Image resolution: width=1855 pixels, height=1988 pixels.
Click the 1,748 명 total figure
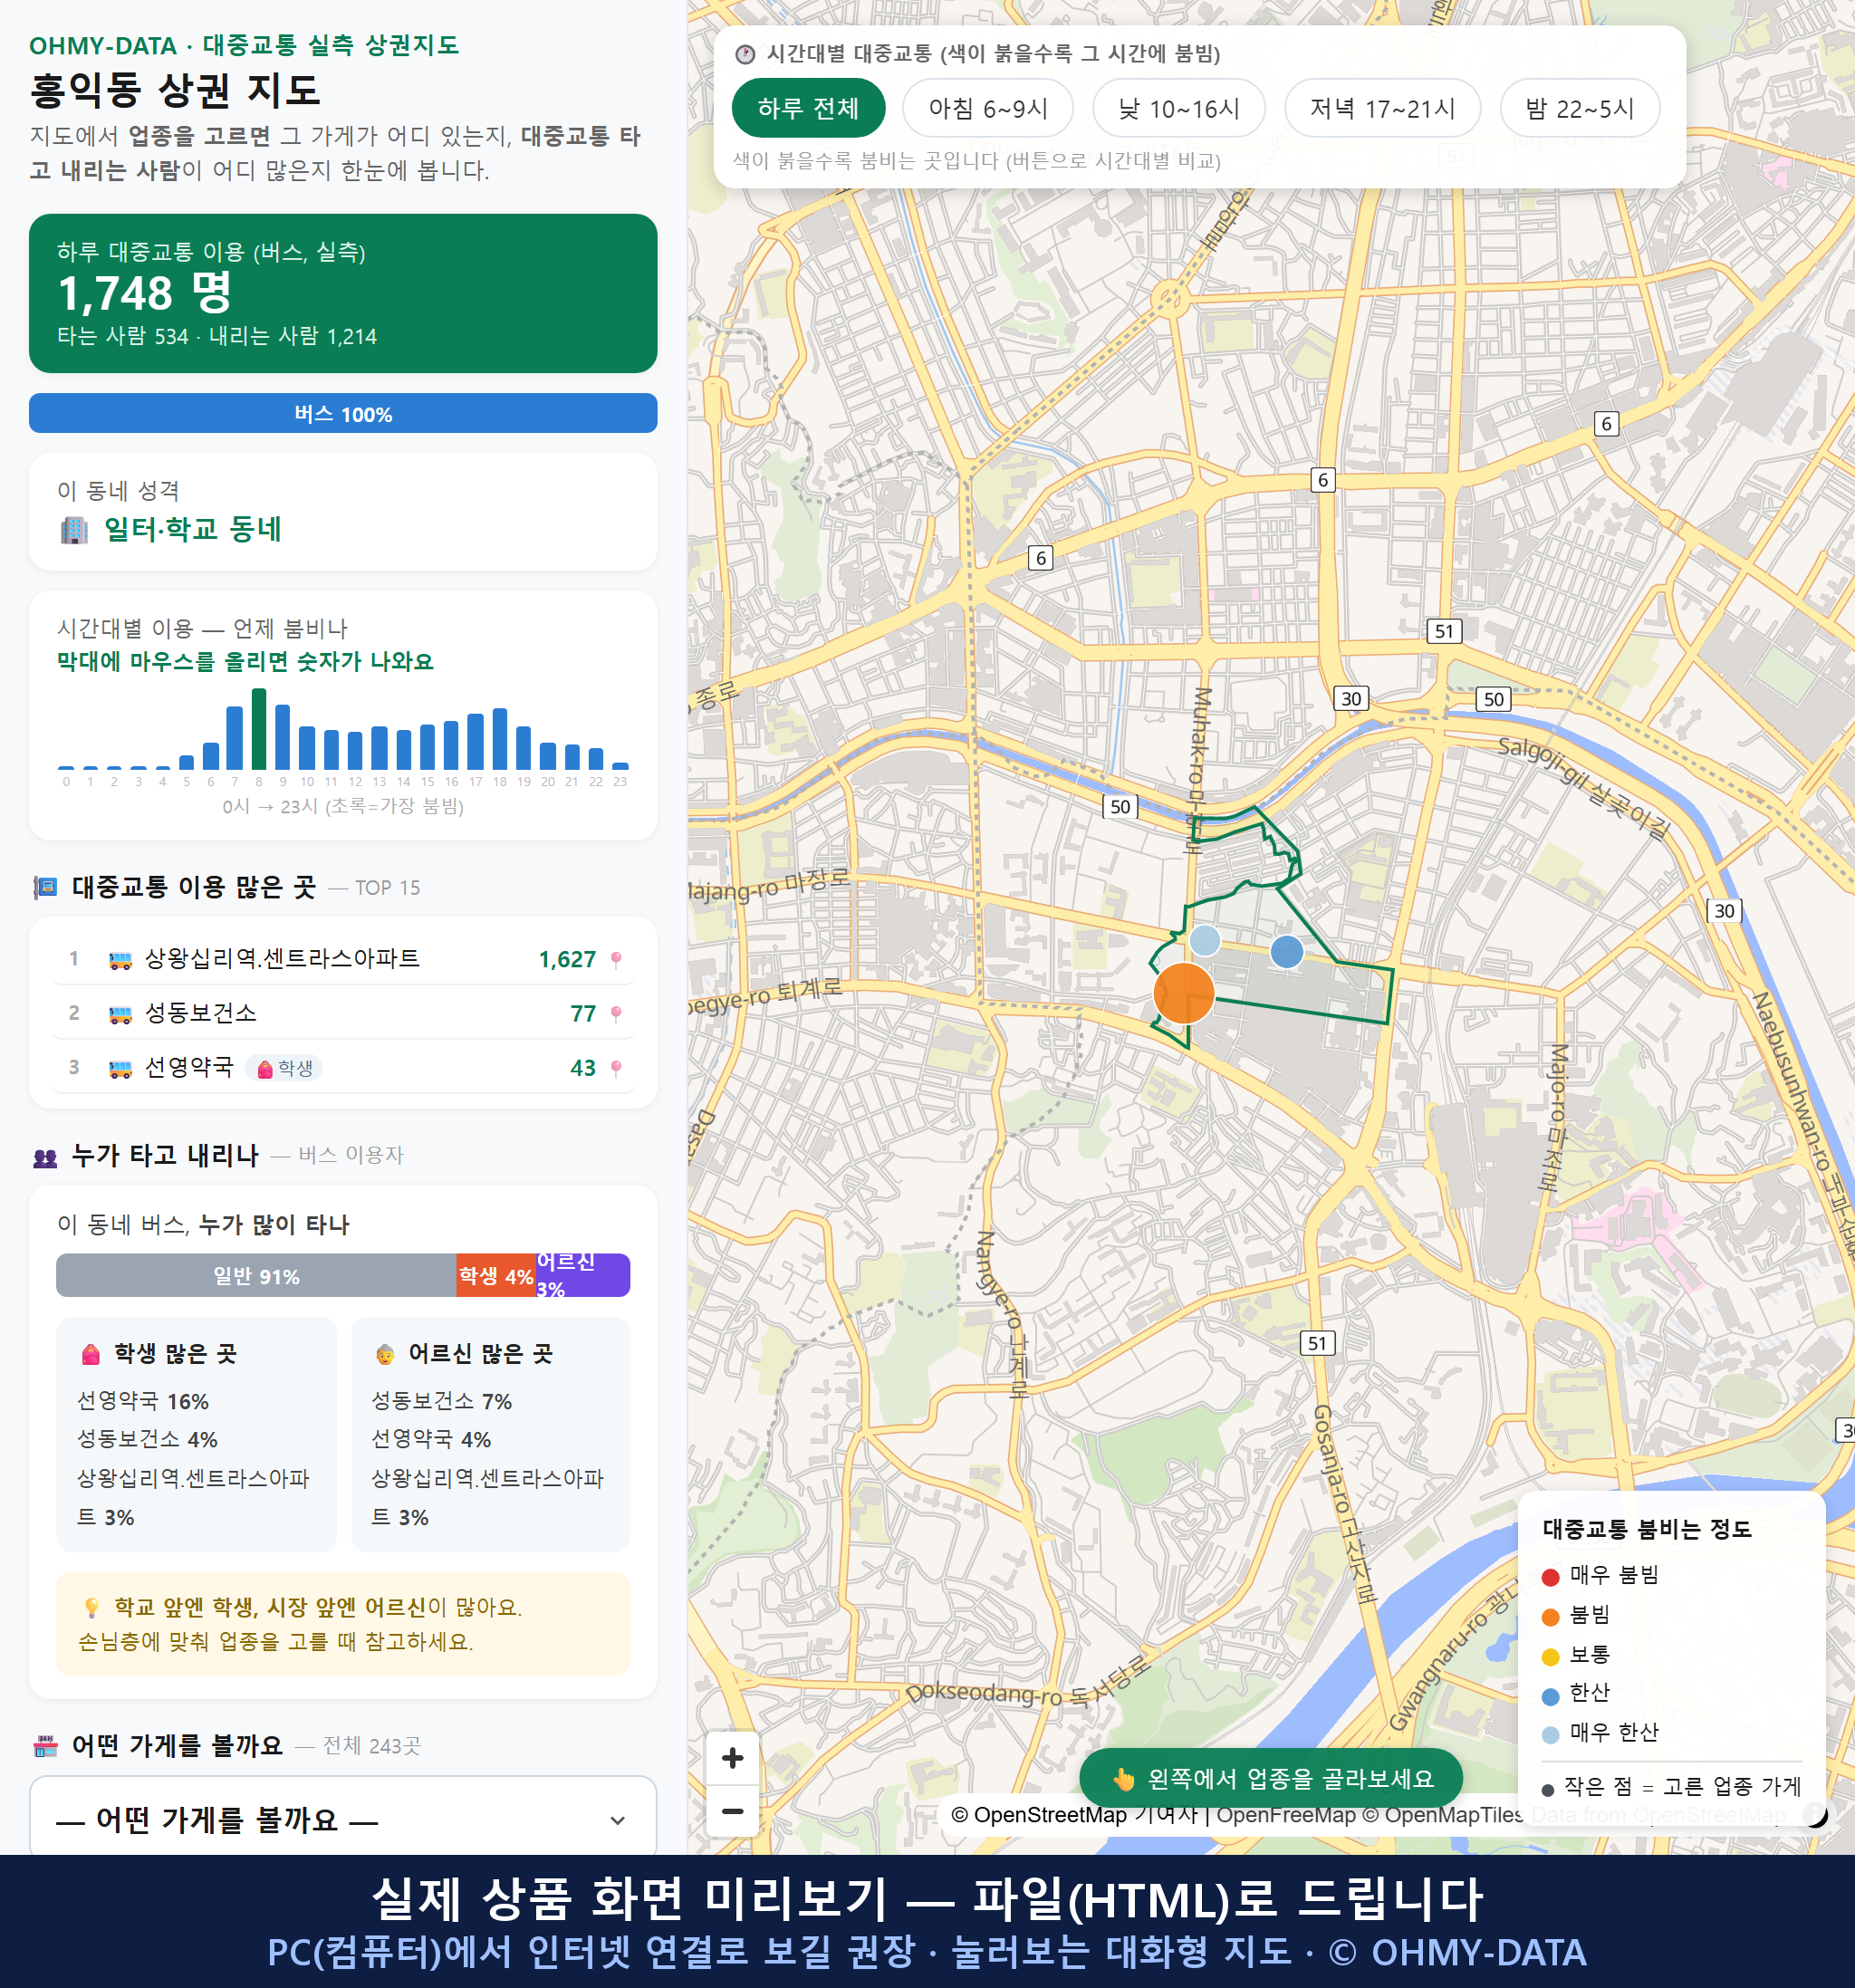click(x=145, y=292)
